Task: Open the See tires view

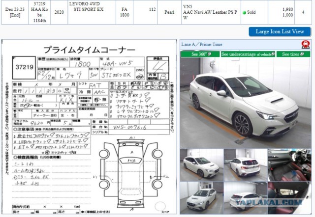Action: [293, 54]
